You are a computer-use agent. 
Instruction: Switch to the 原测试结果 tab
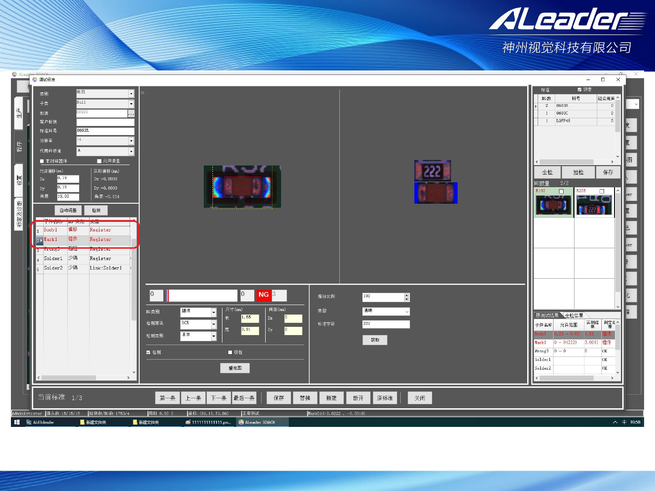click(547, 316)
